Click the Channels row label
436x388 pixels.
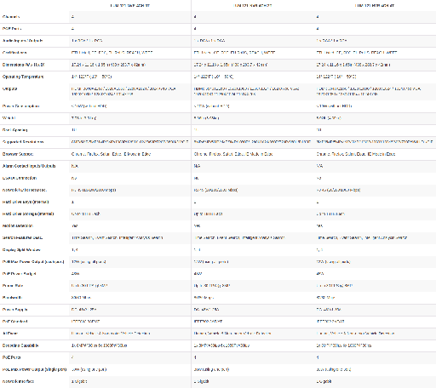pos(11,17)
